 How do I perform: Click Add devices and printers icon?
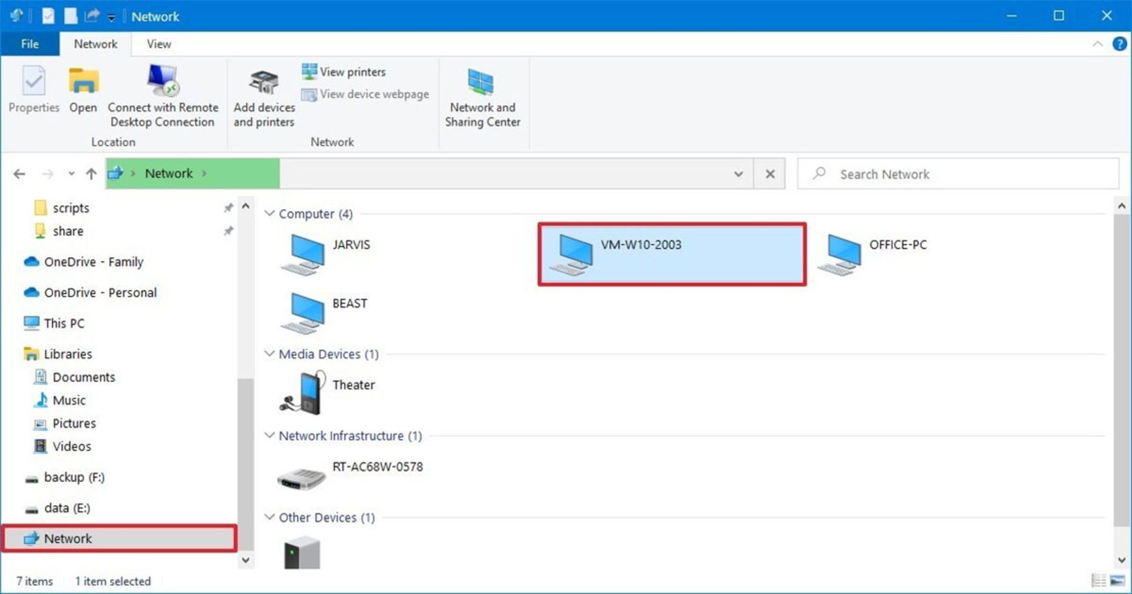point(264,82)
